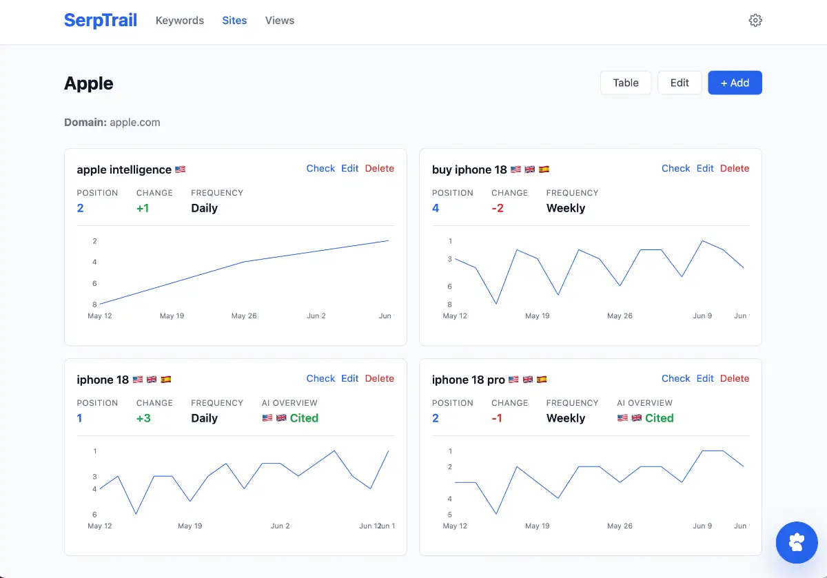Click the iphone 18 pro card title
Image resolution: width=827 pixels, height=578 pixels.
coord(469,380)
